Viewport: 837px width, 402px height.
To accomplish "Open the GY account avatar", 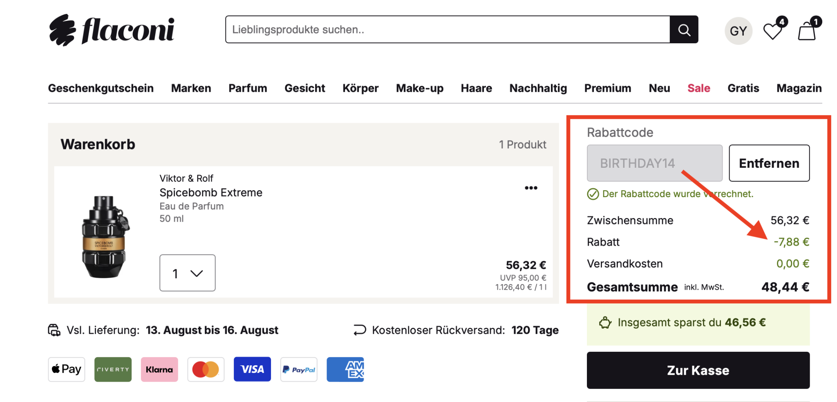I will (738, 31).
